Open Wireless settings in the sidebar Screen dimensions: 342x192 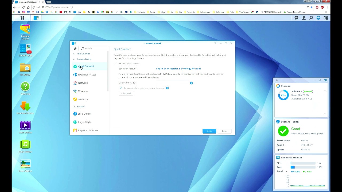point(90,91)
